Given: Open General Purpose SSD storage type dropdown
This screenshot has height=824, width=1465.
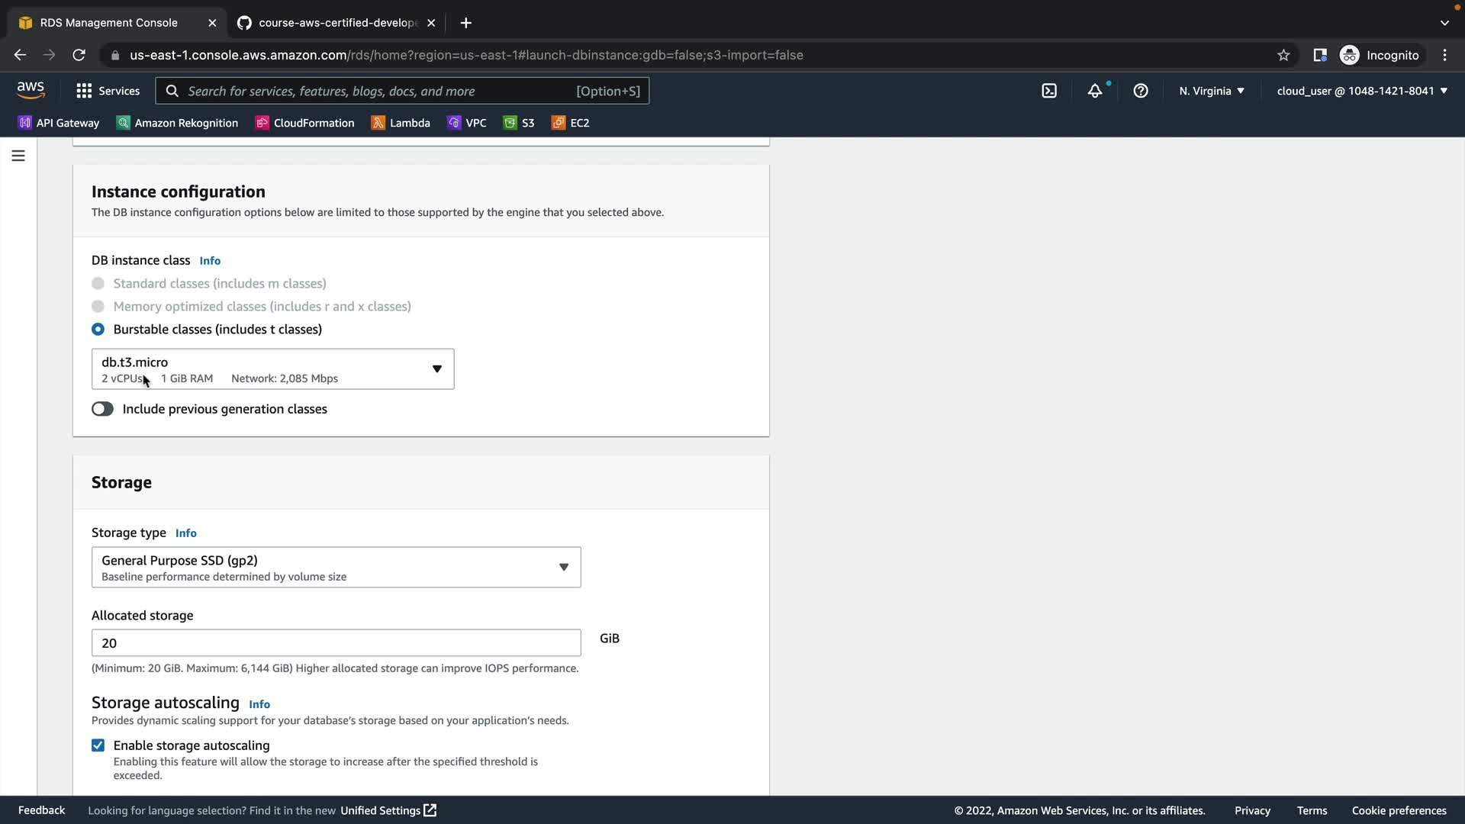Looking at the screenshot, I should [336, 567].
